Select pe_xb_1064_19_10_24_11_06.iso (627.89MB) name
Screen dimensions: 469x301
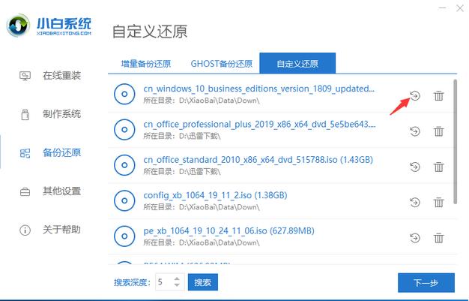[x=229, y=231]
